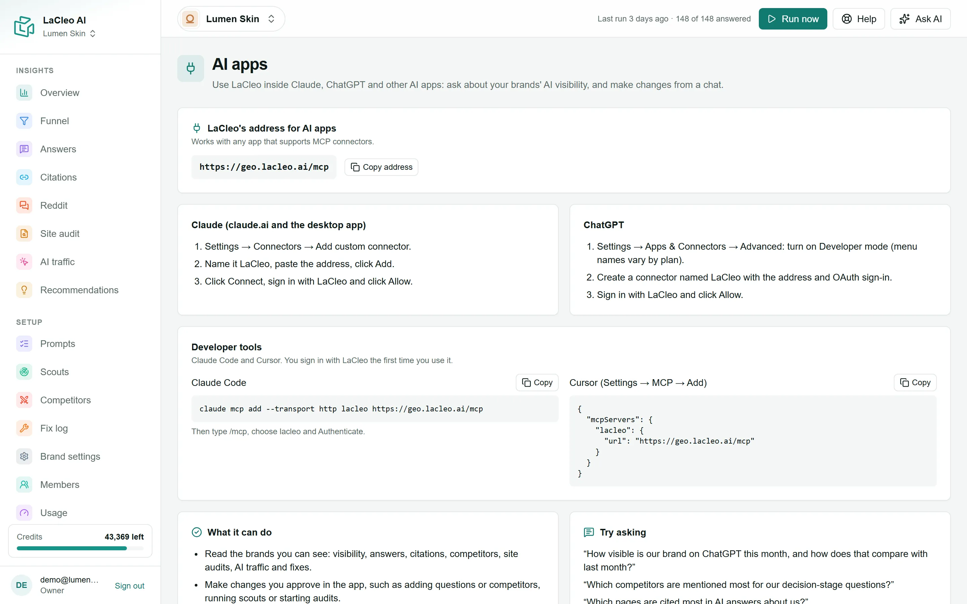
Task: Open the Overview chart icon
Action: [24, 93]
